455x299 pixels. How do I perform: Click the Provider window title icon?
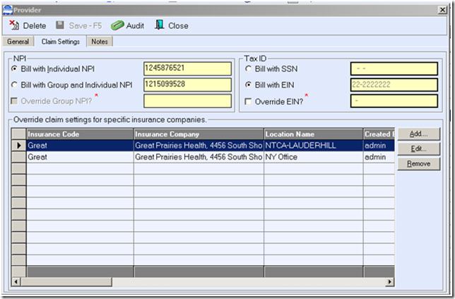coord(8,10)
